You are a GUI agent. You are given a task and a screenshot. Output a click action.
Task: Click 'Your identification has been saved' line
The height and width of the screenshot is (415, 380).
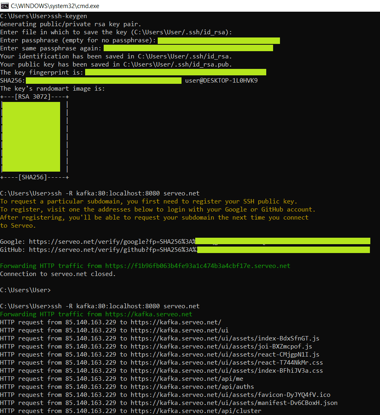116,56
